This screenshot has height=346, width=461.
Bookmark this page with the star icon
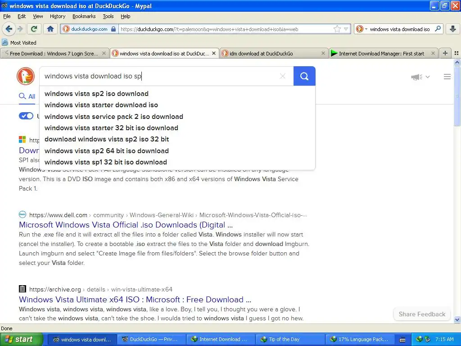pyautogui.click(x=337, y=29)
